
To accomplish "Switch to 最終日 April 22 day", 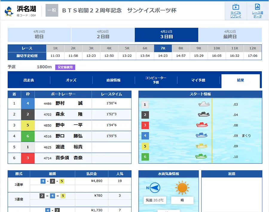I will click(x=230, y=35).
